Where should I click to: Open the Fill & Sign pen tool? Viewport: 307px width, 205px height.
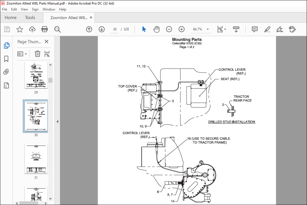[280, 29]
